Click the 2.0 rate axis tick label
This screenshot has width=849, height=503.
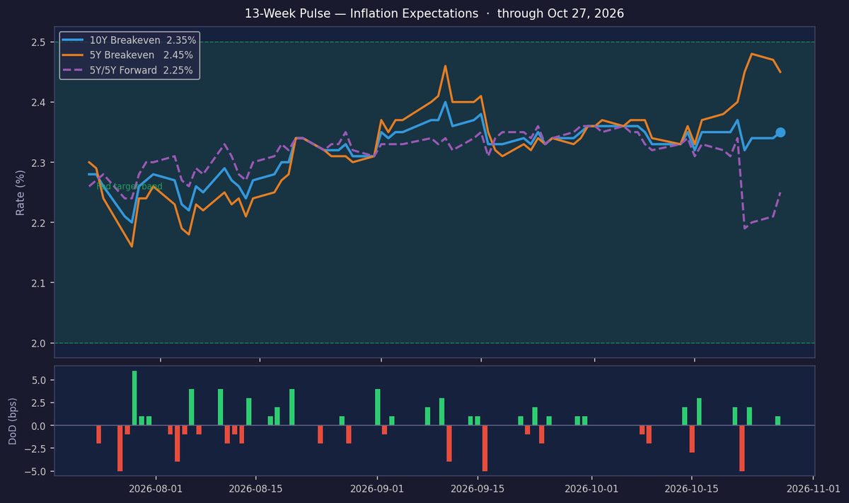40,344
